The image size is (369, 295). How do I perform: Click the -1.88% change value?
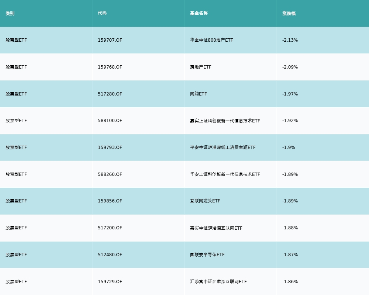point(290,228)
